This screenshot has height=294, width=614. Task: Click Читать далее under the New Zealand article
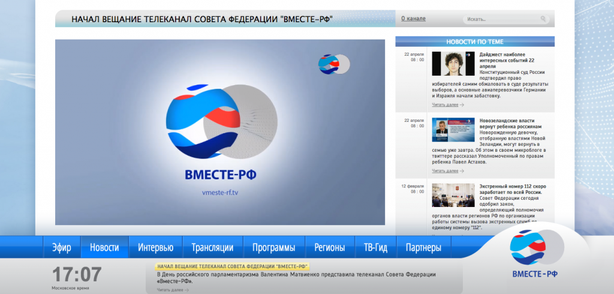[448, 171]
